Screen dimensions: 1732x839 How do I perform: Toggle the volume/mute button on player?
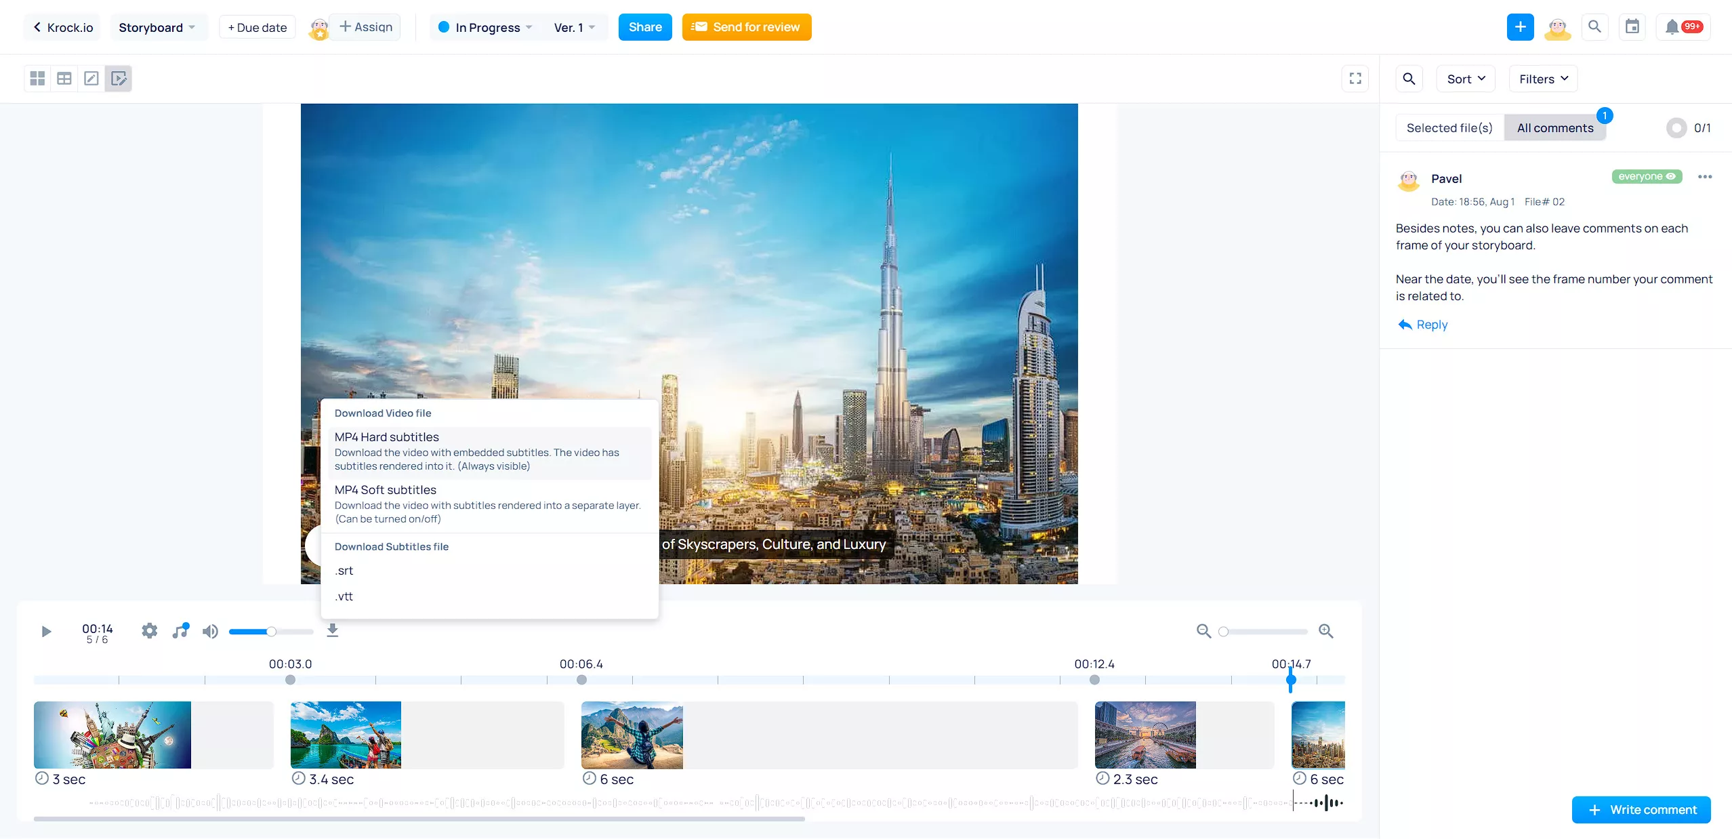(x=210, y=631)
